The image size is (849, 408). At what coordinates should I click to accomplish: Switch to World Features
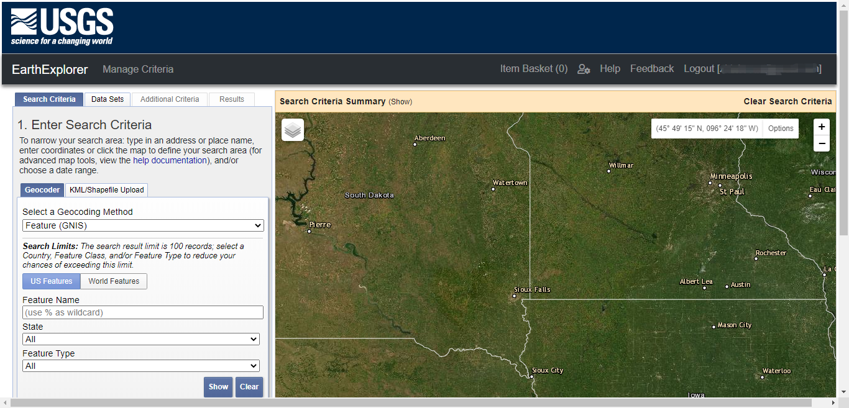click(114, 281)
